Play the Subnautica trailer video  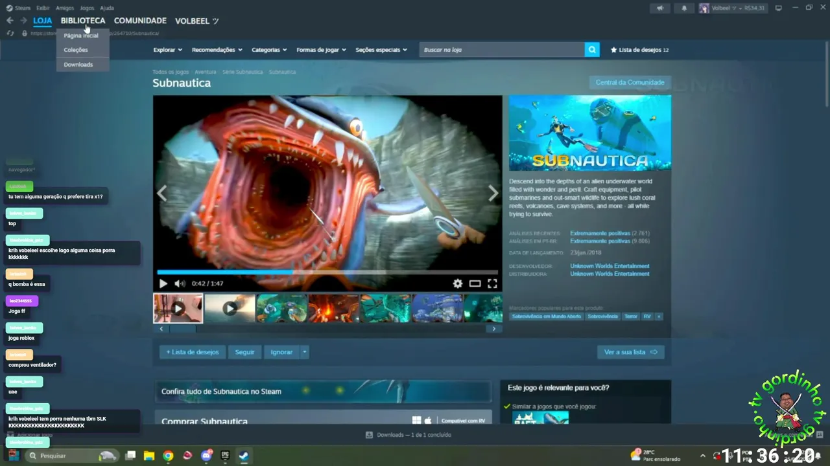click(x=163, y=283)
